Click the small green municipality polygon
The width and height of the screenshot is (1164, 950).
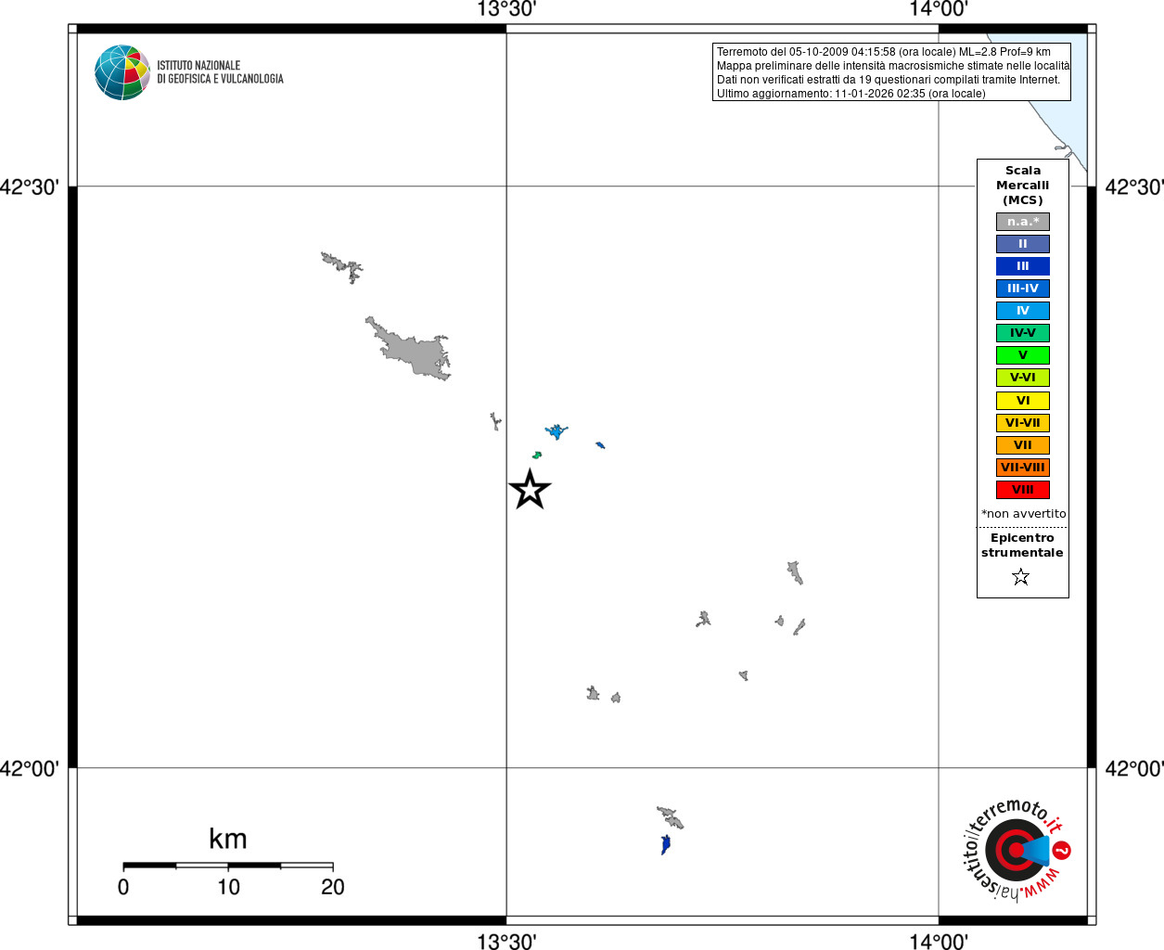536,455
